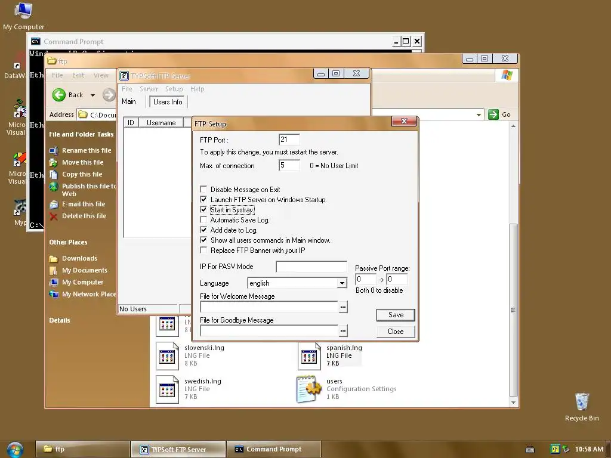The width and height of the screenshot is (611, 458).
Task: Save the FTP Setup settings
Action: pos(396,315)
